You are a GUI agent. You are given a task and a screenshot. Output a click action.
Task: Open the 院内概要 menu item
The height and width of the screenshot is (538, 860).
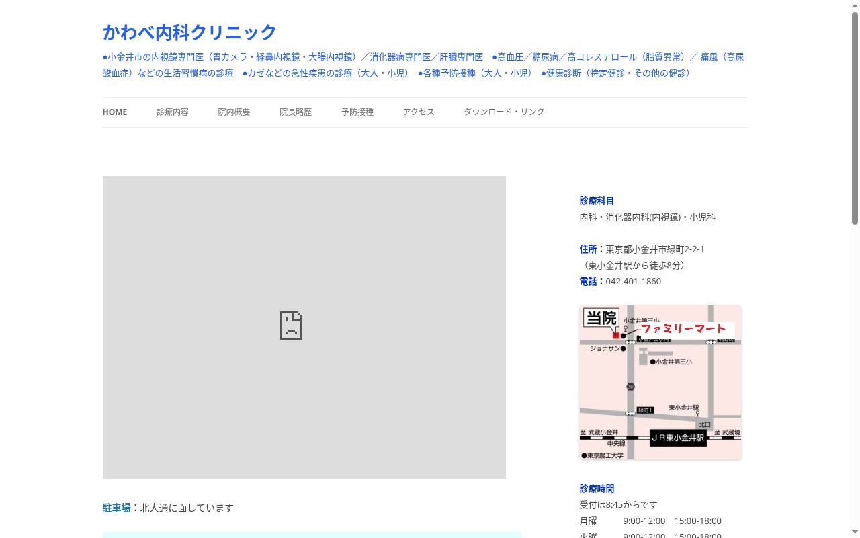tap(234, 112)
